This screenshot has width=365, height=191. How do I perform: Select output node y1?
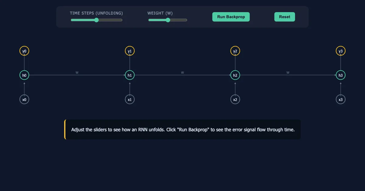click(130, 51)
